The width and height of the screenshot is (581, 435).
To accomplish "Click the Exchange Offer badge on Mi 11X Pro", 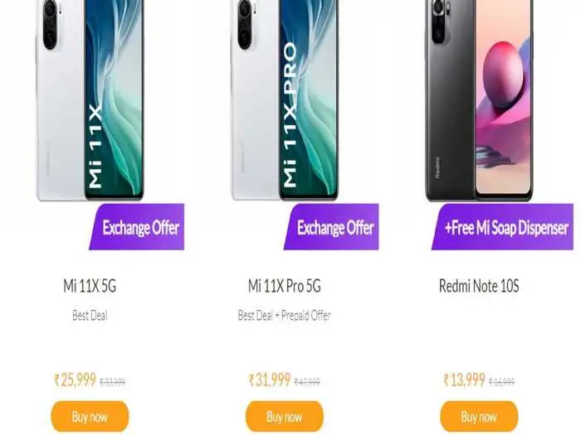I will 331,227.
